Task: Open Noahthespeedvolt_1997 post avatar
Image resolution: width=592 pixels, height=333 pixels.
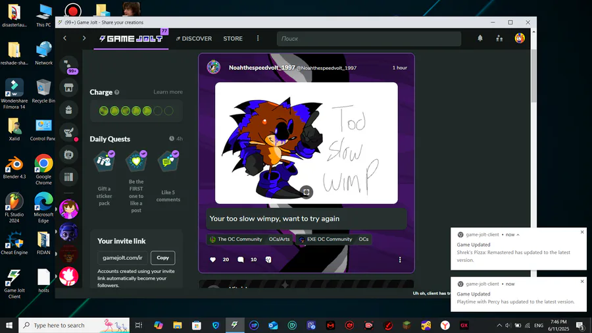Action: pos(214,67)
